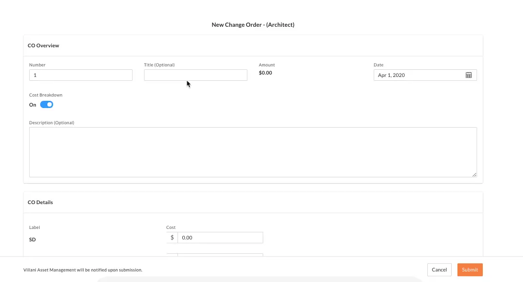Click the Number input field
523x282 pixels.
tap(81, 75)
